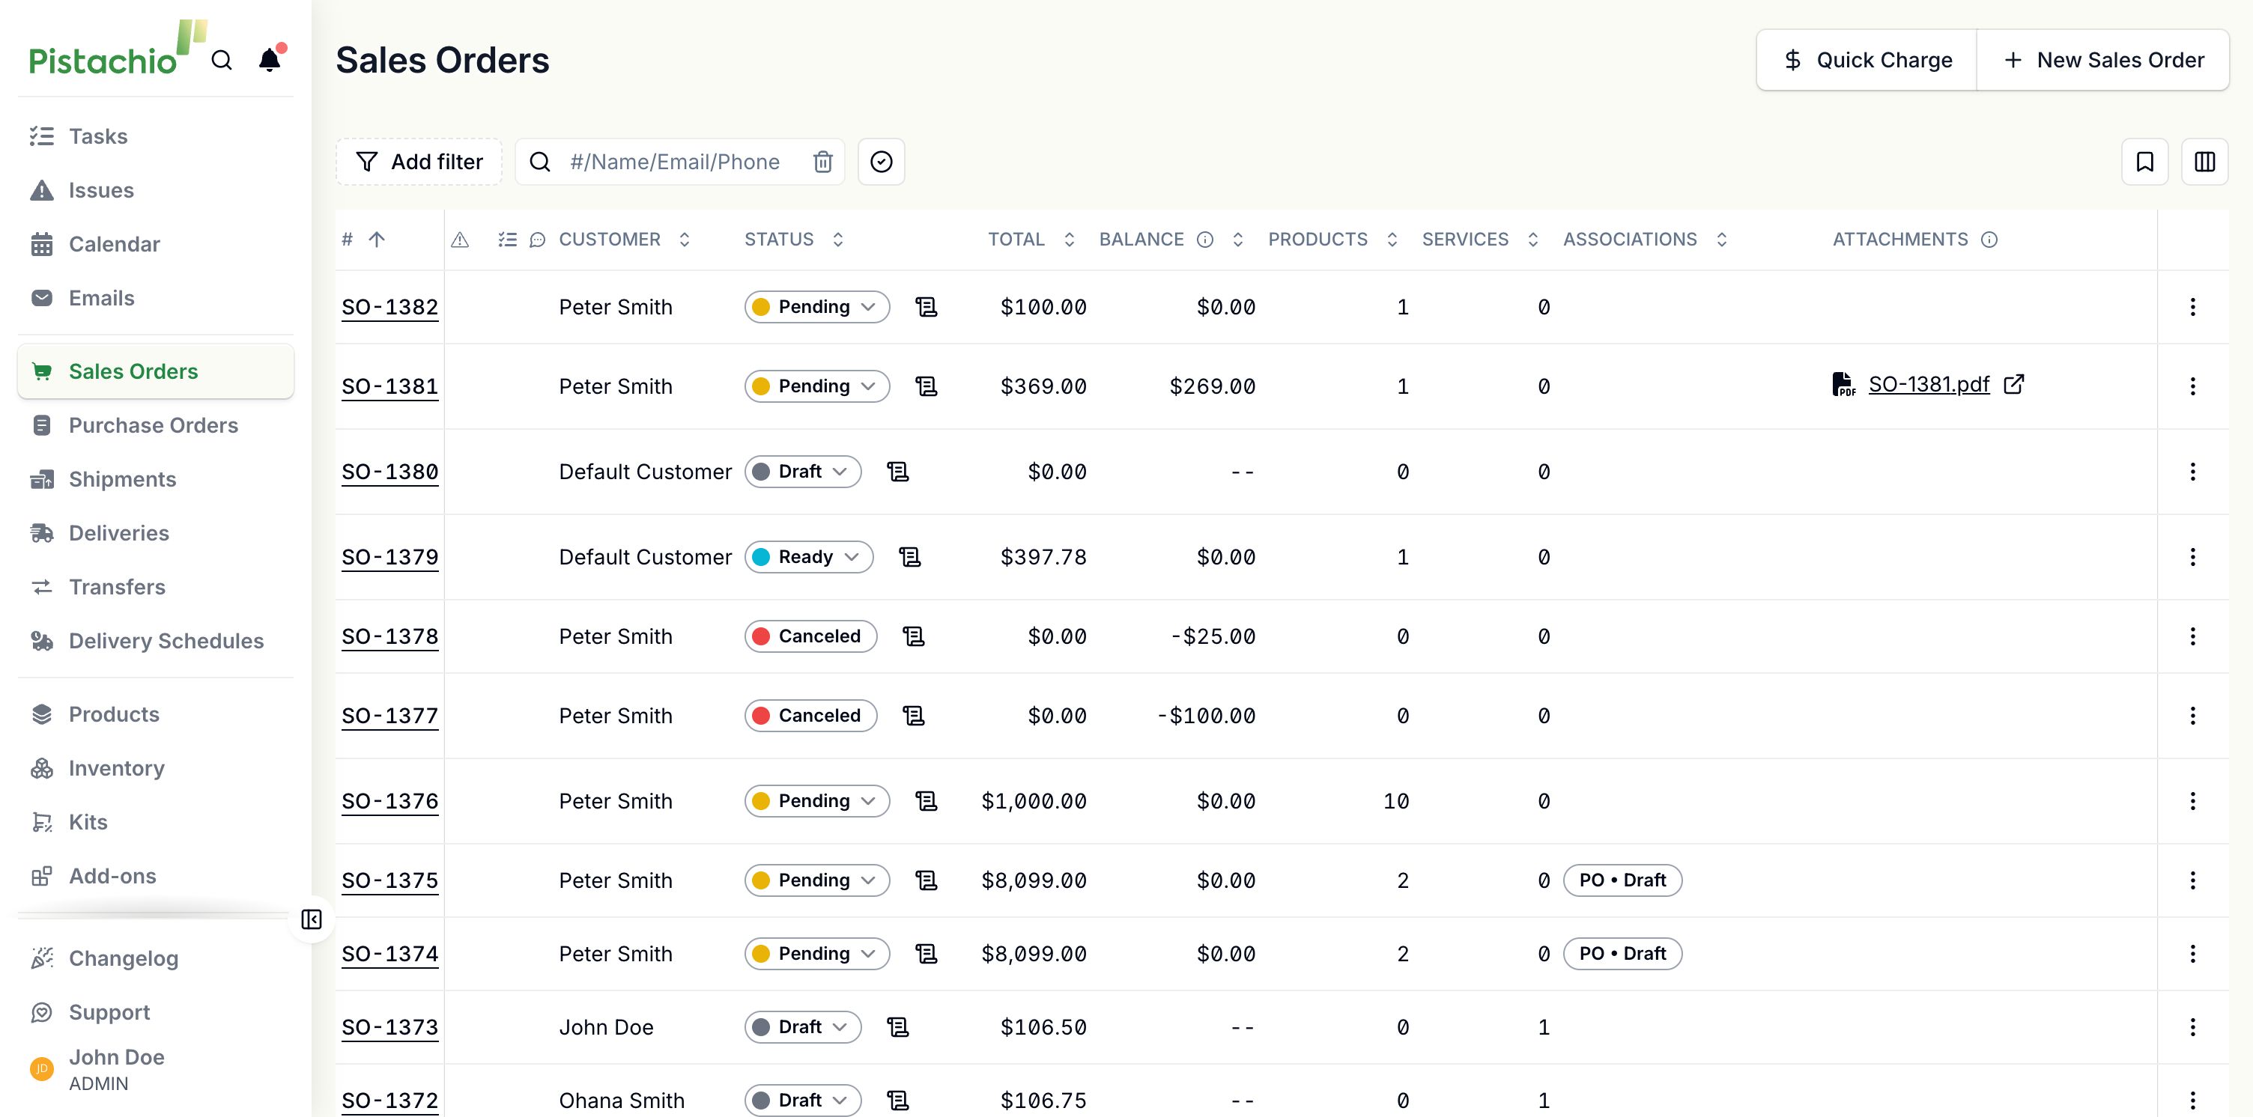2253x1117 pixels.
Task: Open the notifications bell
Action: tap(270, 59)
